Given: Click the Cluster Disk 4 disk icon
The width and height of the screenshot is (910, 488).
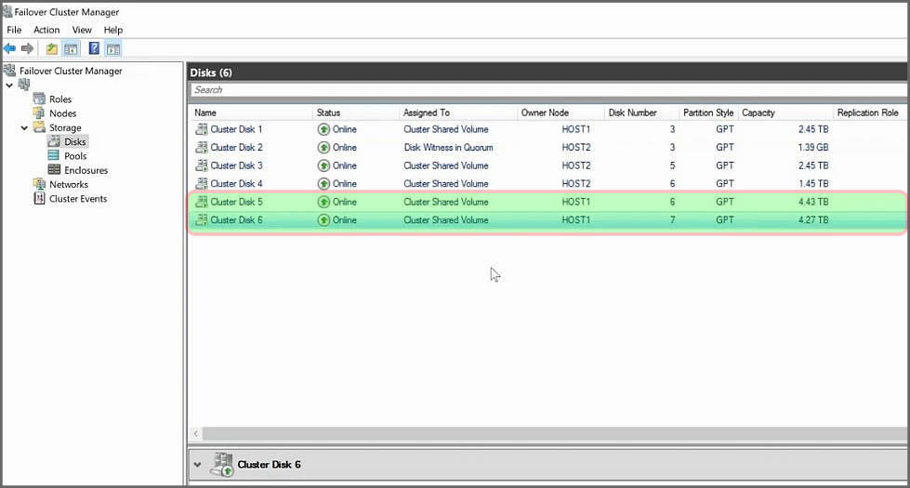Looking at the screenshot, I should [202, 183].
